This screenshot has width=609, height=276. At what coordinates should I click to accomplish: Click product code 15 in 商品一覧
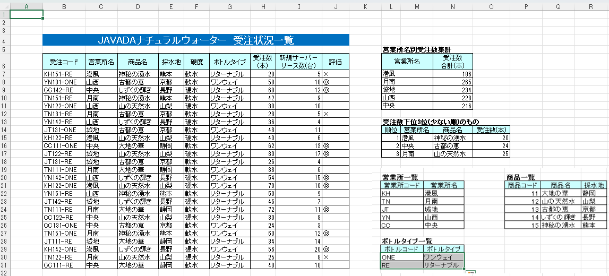pyautogui.click(x=522, y=225)
